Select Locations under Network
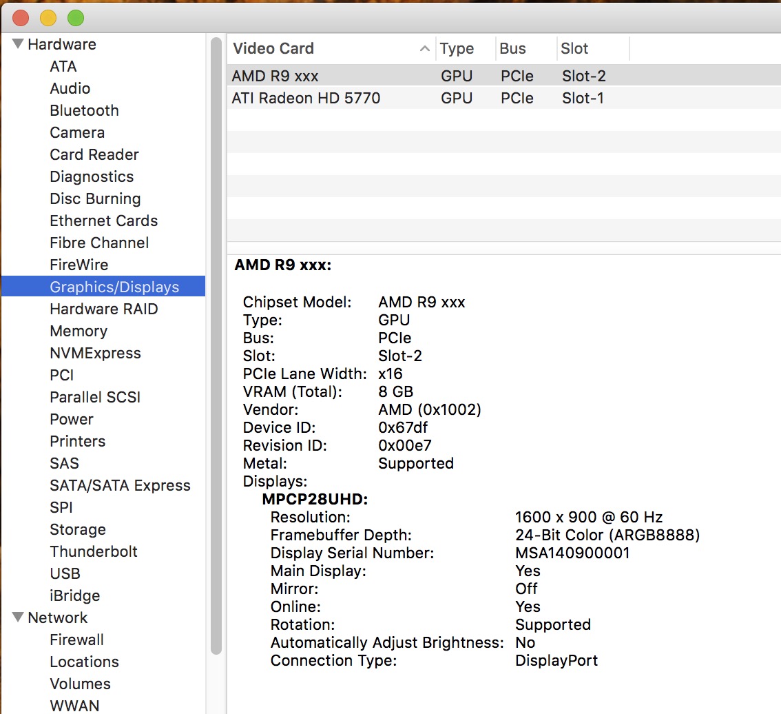The height and width of the screenshot is (714, 781). click(84, 662)
